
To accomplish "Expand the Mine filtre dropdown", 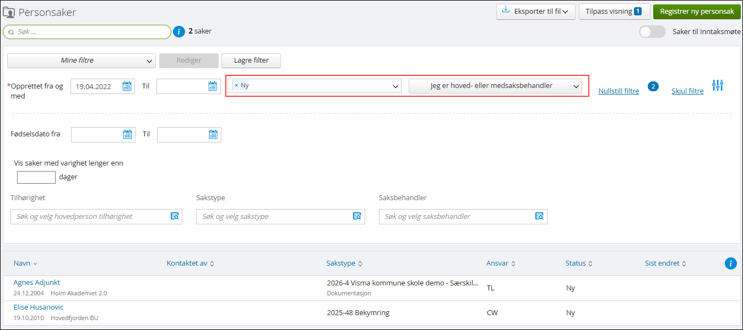I will (82, 61).
